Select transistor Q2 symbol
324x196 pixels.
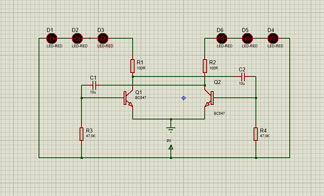(x=209, y=99)
